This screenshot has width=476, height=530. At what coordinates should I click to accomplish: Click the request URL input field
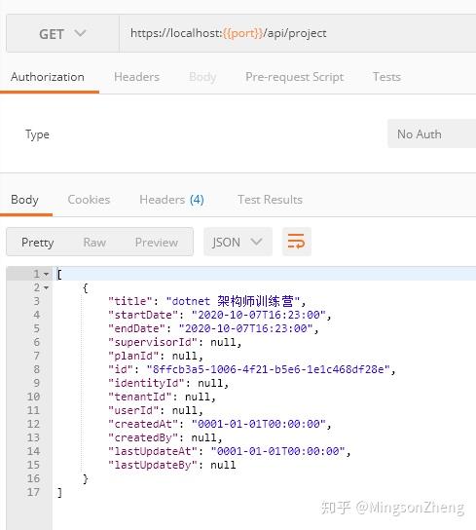(x=297, y=33)
